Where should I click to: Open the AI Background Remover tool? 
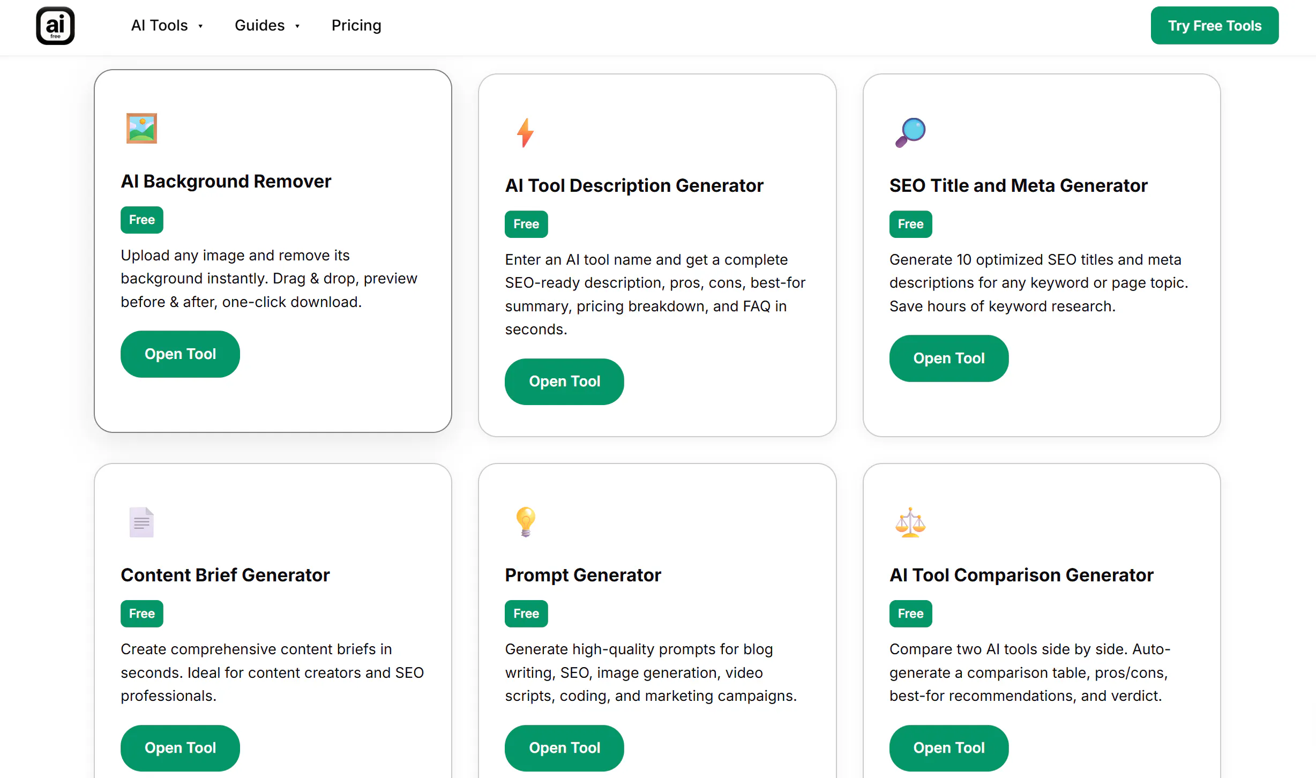[180, 354]
